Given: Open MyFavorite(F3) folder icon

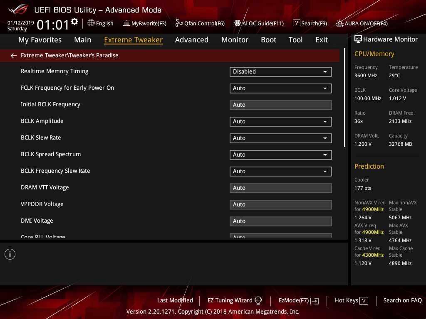Looking at the screenshot, I should (x=126, y=23).
